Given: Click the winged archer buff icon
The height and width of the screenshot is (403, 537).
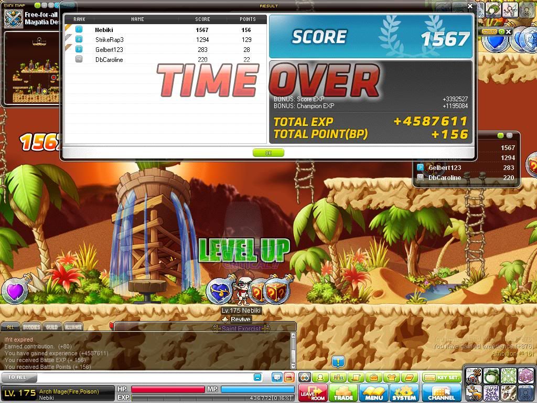Looking at the screenshot, I should pyautogui.click(x=510, y=10).
